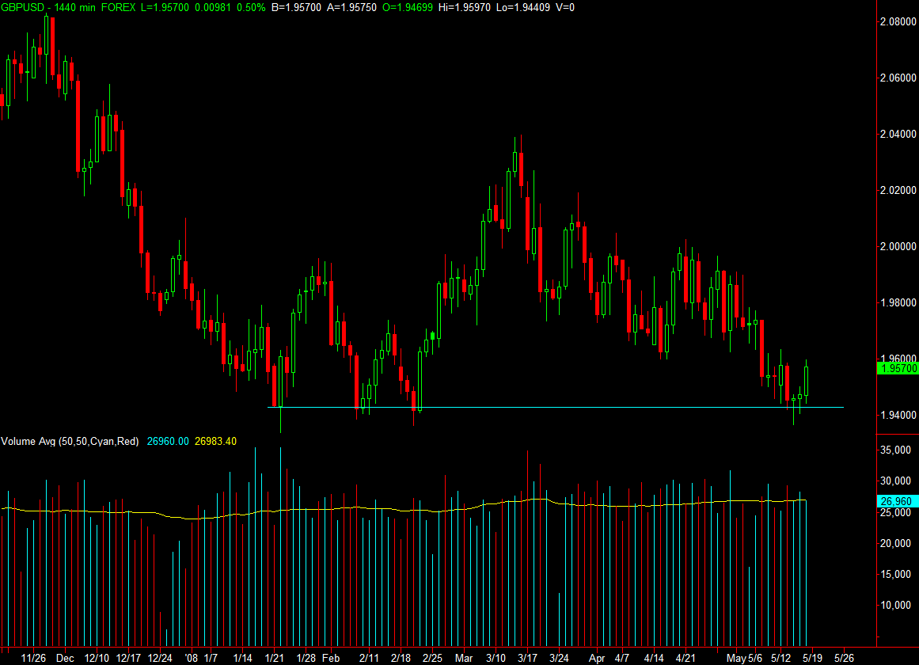Click the green 1.95700 current price tag

898,368
